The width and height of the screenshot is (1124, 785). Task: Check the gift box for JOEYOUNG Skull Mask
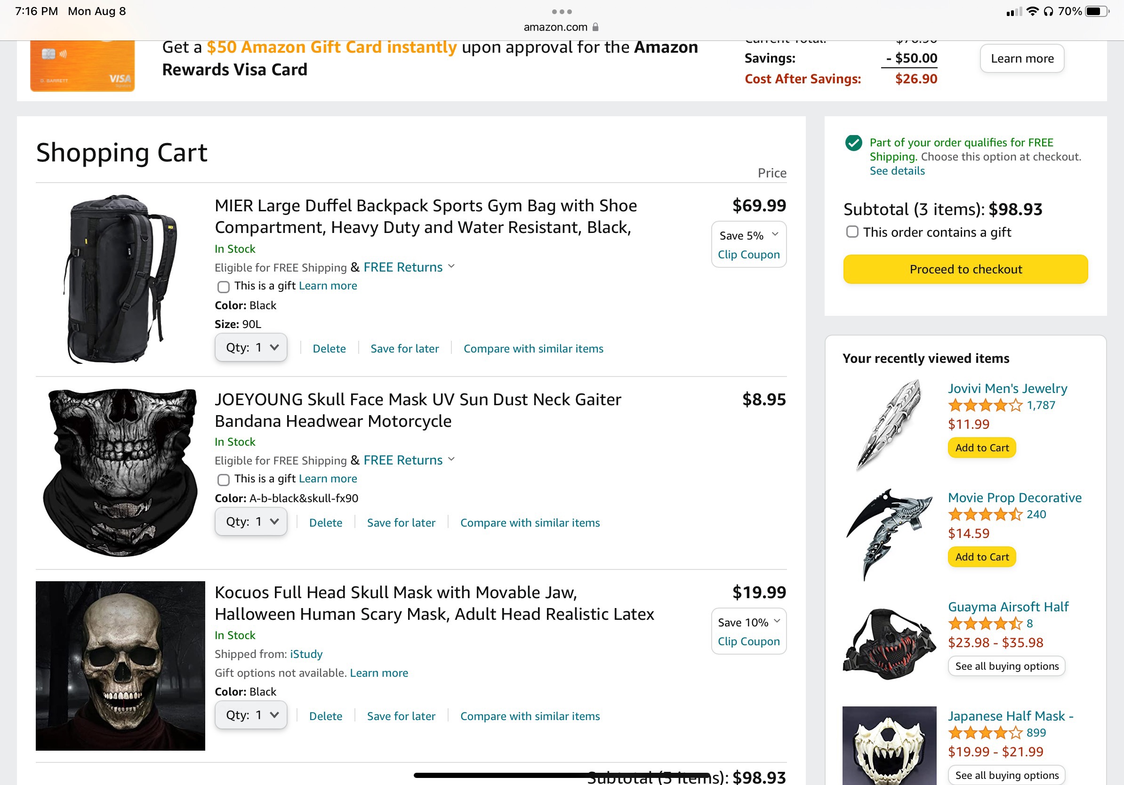(x=223, y=480)
